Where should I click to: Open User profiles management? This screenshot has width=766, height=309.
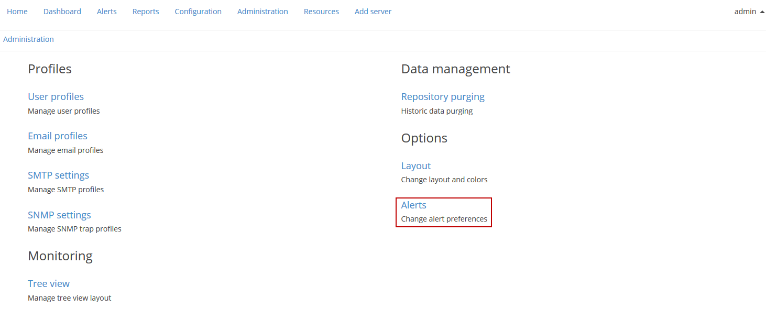pos(56,97)
